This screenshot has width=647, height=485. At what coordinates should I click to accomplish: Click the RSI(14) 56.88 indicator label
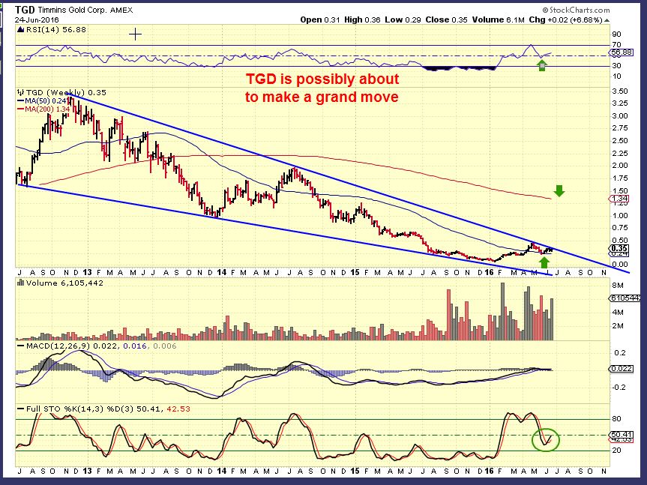[55, 30]
